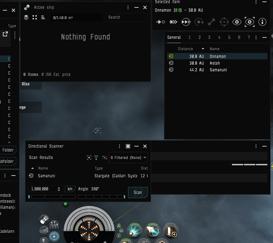Toggle the blue signal wave icon in scanner
The image size is (273, 243).
coord(96,158)
